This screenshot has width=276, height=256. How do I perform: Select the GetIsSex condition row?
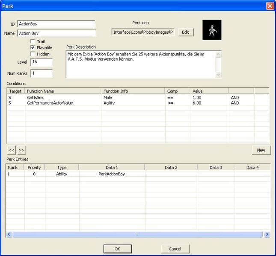tap(138, 98)
